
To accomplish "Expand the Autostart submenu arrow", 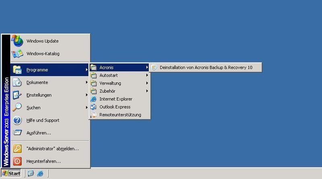I will click(147, 75).
